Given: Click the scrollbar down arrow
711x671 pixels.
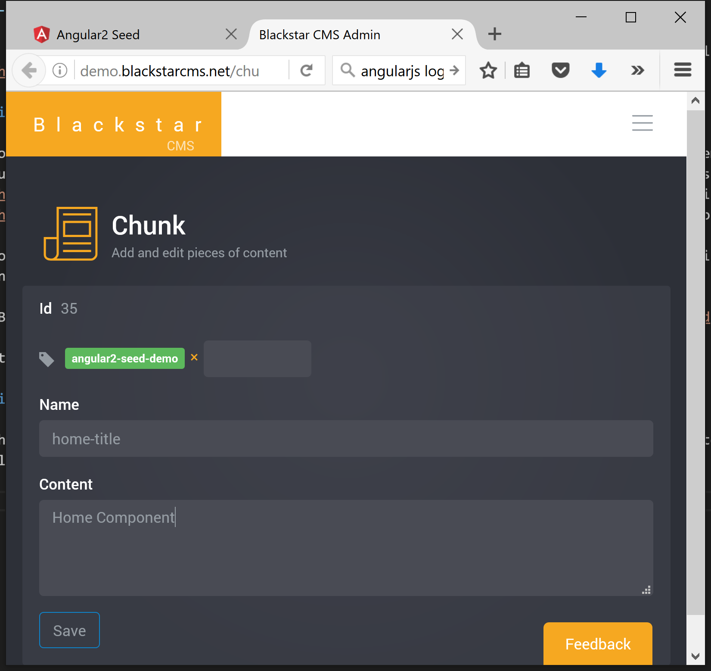Looking at the screenshot, I should coord(695,656).
